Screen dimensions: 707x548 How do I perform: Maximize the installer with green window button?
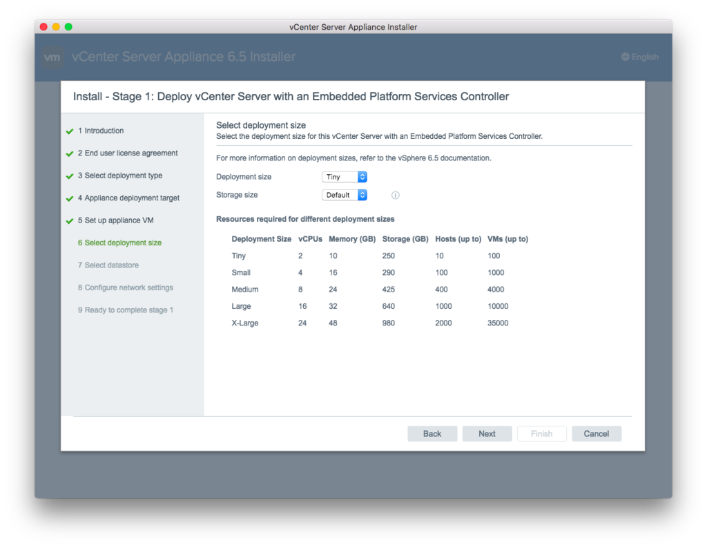(x=68, y=27)
